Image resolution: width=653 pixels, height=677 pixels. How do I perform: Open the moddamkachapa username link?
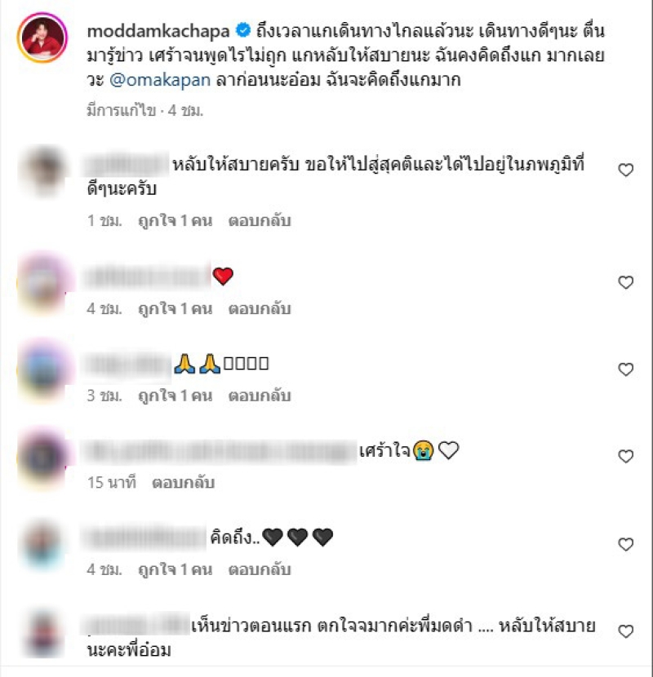coord(158,31)
